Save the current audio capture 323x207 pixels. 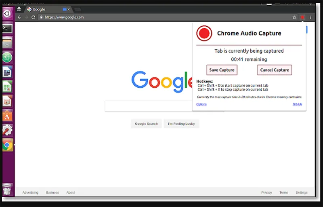pos(222,70)
